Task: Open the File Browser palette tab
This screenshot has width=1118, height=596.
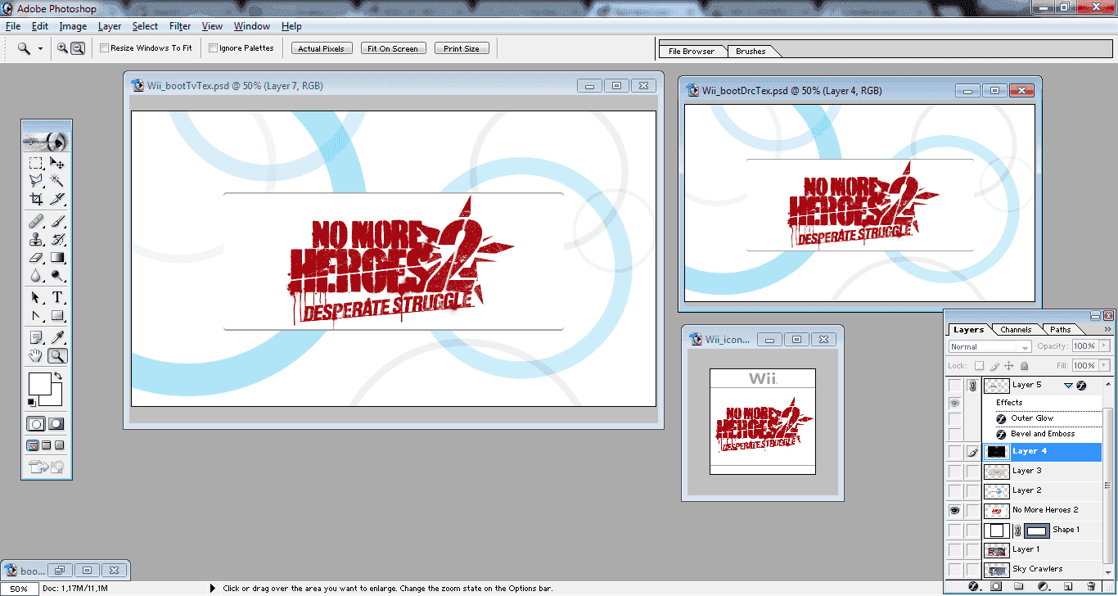Action: 692,51
